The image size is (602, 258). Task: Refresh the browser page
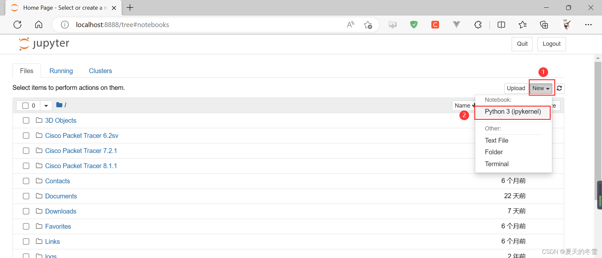tap(17, 24)
